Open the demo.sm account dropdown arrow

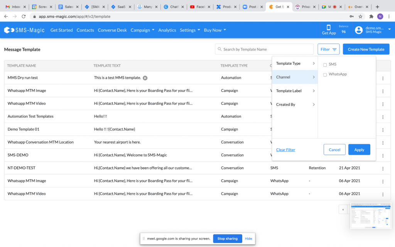pos(389,29)
